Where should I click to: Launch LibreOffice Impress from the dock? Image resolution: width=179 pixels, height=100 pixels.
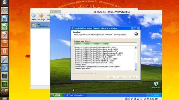point(4,35)
